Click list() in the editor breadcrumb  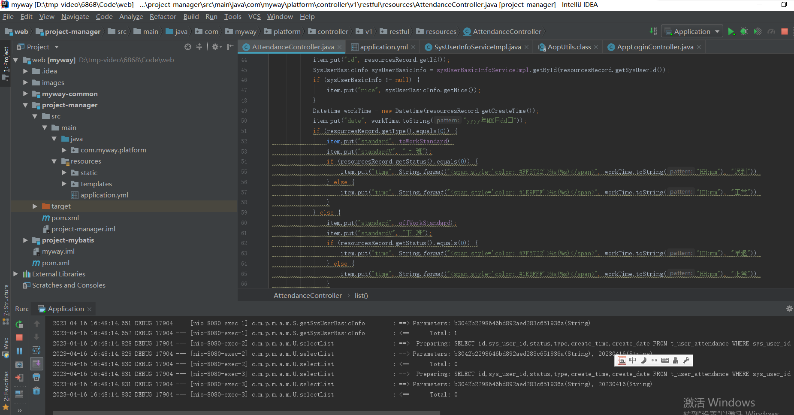(361, 296)
